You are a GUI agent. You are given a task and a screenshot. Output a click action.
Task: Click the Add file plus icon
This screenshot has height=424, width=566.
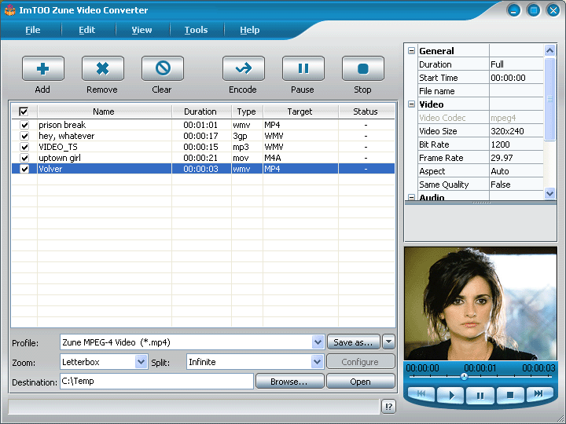(42, 69)
